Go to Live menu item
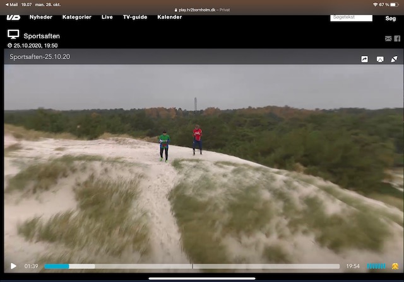Screen dimensions: 404x282 [107, 17]
